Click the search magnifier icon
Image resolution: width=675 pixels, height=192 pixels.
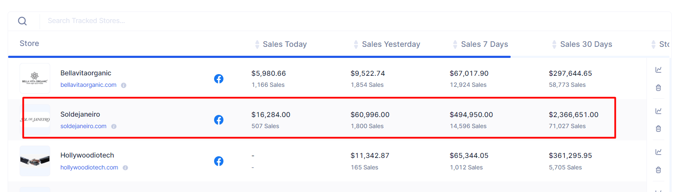tap(23, 21)
